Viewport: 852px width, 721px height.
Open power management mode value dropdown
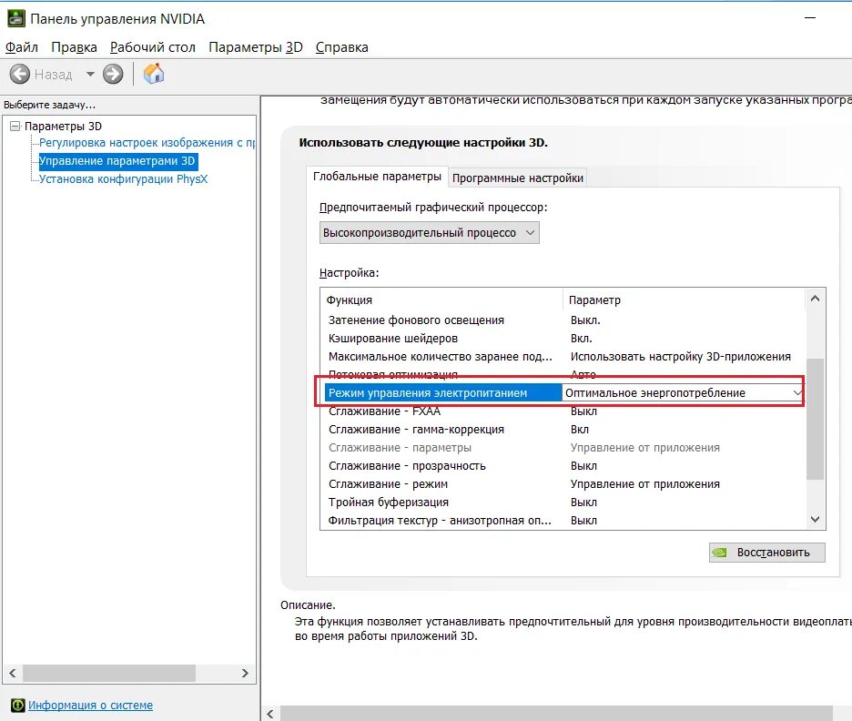point(683,393)
